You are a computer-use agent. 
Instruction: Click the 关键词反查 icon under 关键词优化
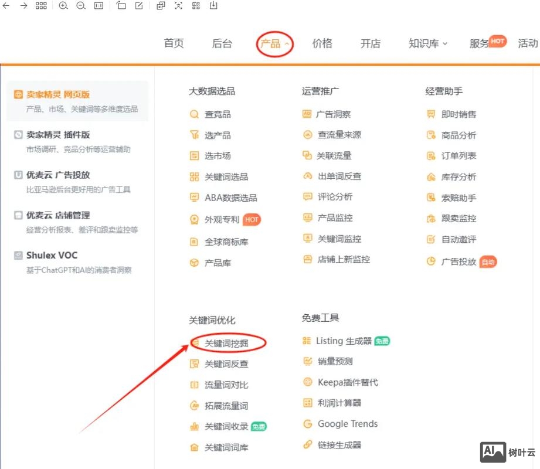(194, 363)
